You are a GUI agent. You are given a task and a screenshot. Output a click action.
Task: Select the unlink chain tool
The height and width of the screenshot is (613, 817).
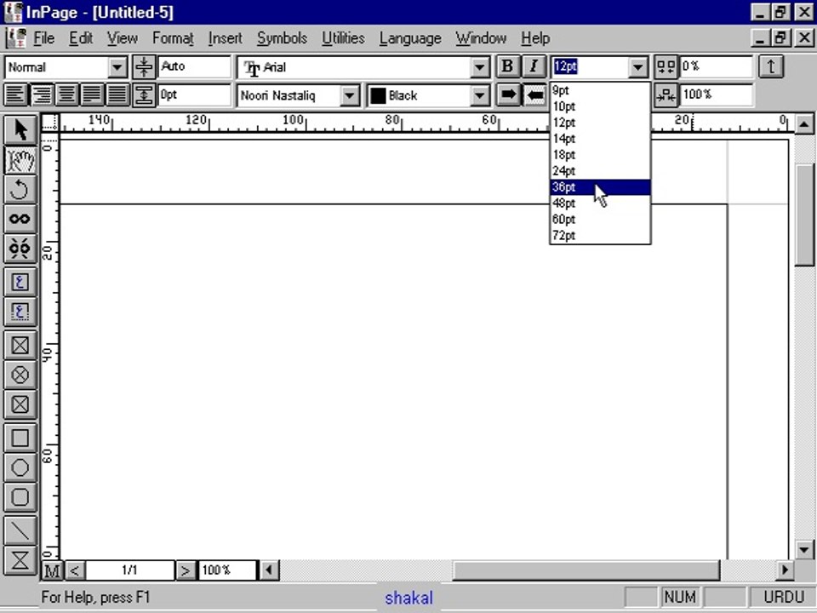click(20, 248)
